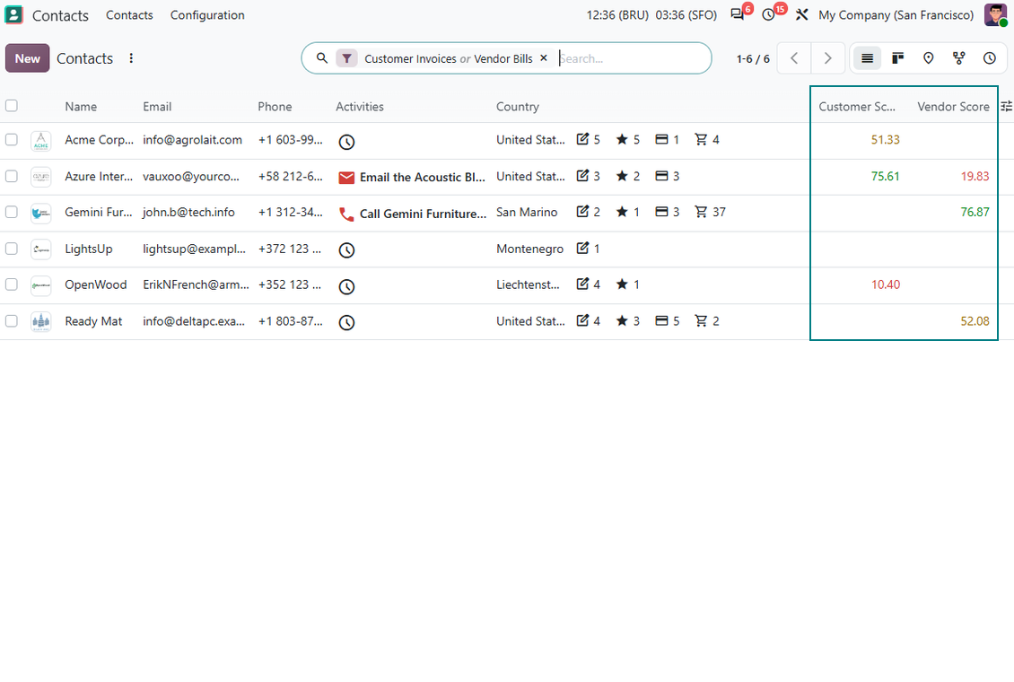Click the phone call icon for Gemini Furniture
This screenshot has height=682, width=1014.
346,214
